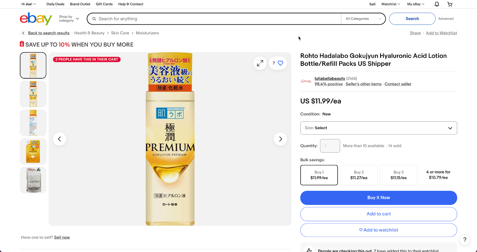This screenshot has width=477, height=252.
Task: Select the second bottle thumbnail
Action: point(33,94)
